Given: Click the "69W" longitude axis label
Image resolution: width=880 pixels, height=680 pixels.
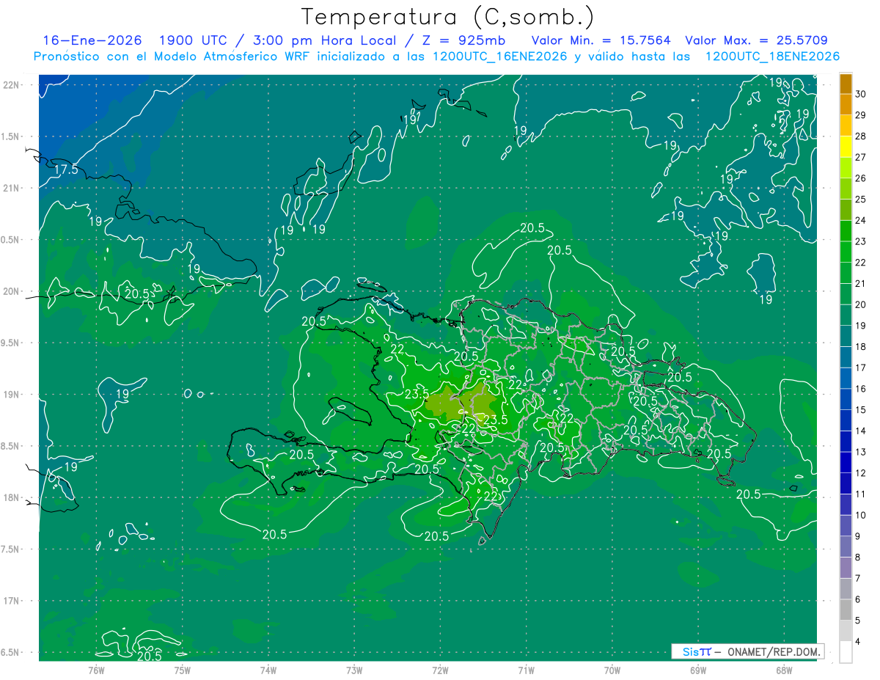Looking at the screenshot, I should [x=698, y=670].
